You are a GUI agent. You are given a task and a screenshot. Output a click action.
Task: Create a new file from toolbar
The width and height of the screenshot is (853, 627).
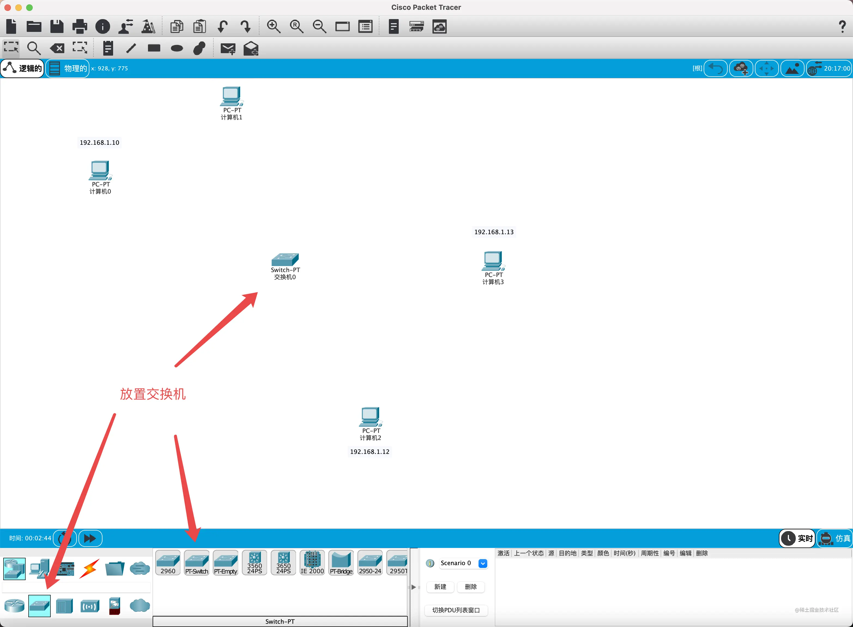point(11,26)
